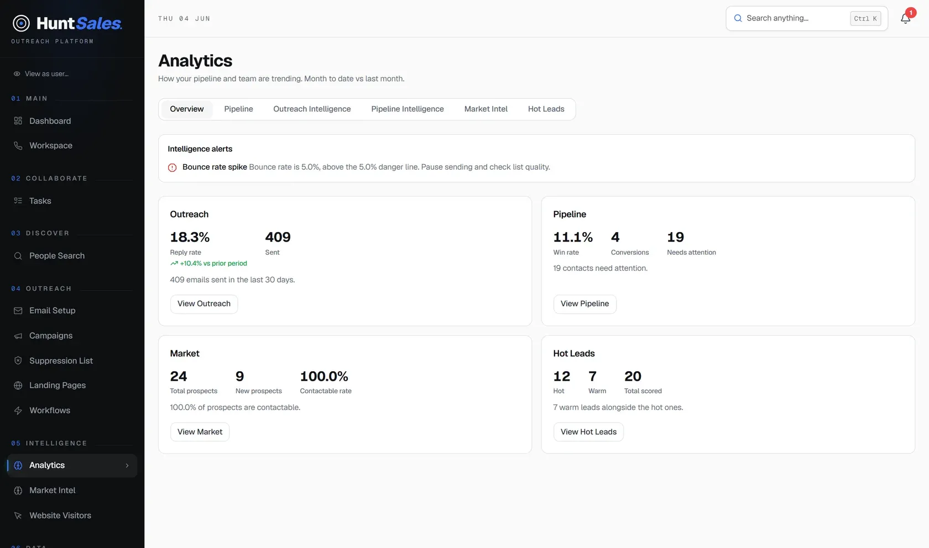Click the Ctrl K shortcut badge
Image resolution: width=929 pixels, height=548 pixels.
point(865,18)
